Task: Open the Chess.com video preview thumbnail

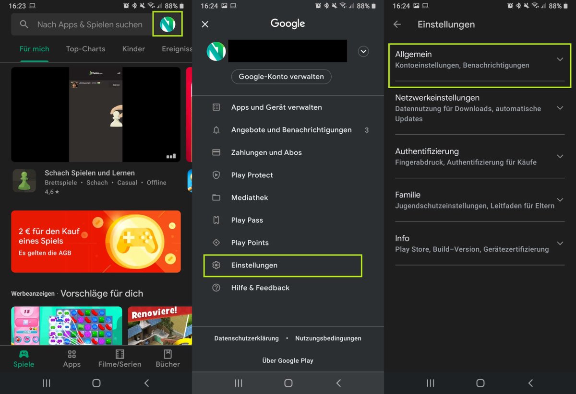Action: [x=96, y=115]
